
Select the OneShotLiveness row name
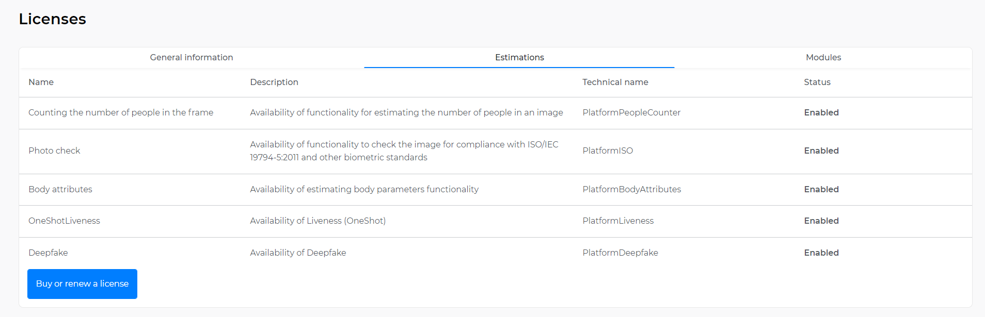[64, 221]
